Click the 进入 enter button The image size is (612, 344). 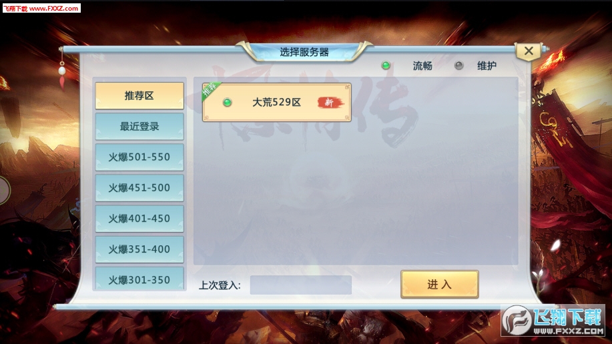[440, 284]
